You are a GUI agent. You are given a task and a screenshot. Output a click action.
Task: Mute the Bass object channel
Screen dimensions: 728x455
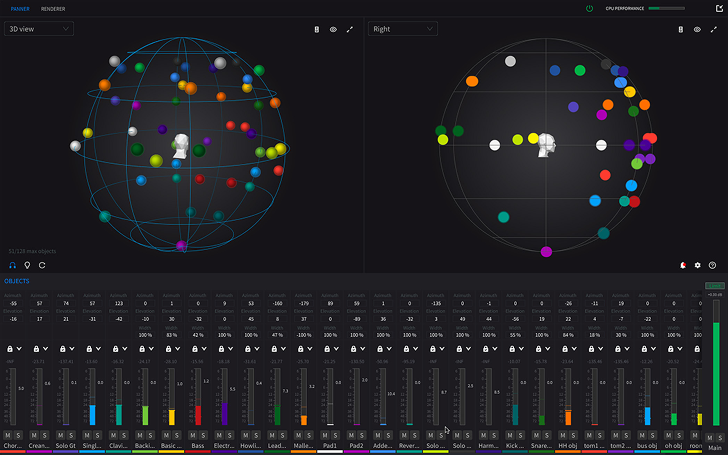click(x=192, y=435)
